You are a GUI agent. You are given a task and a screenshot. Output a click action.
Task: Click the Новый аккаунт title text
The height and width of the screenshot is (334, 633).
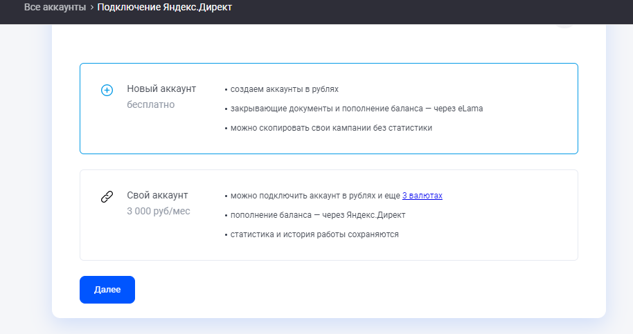coord(161,89)
